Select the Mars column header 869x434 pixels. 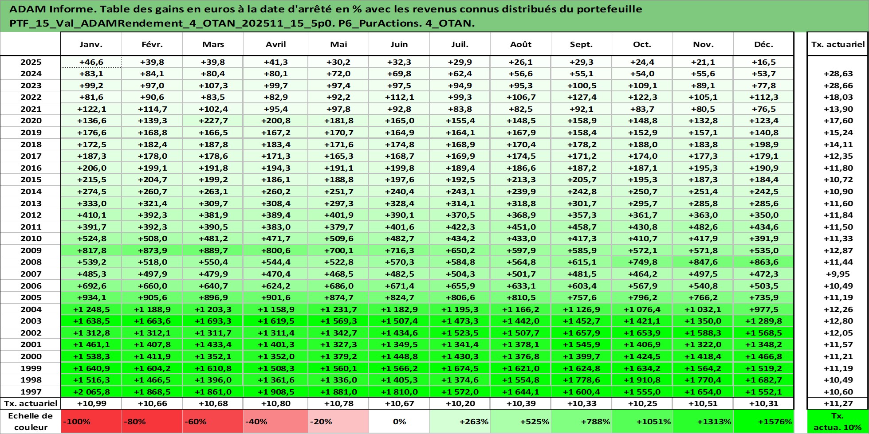(x=213, y=44)
